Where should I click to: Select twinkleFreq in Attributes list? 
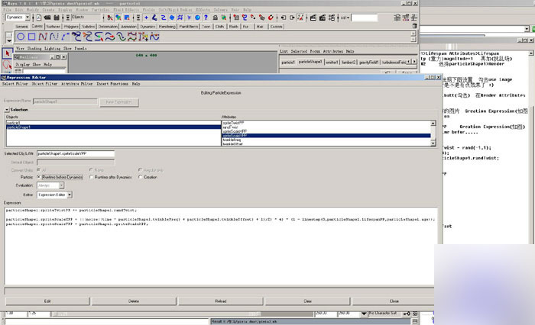click(326, 140)
